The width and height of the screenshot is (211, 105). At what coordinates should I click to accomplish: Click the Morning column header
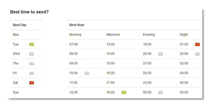click(75, 35)
